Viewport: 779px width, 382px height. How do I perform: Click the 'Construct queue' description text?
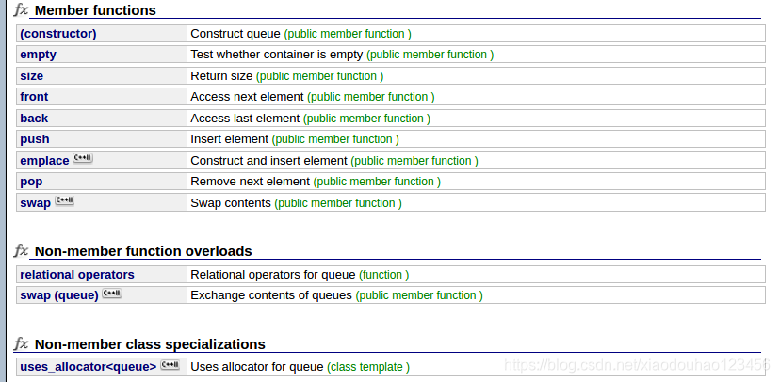(x=235, y=34)
